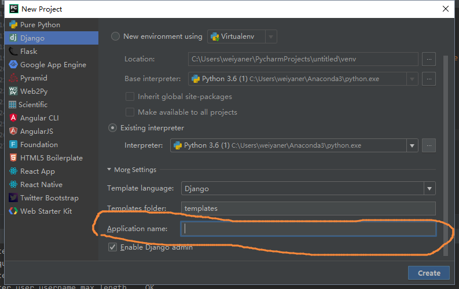Collapse the More Settings section
The width and height of the screenshot is (459, 289).
[109, 170]
